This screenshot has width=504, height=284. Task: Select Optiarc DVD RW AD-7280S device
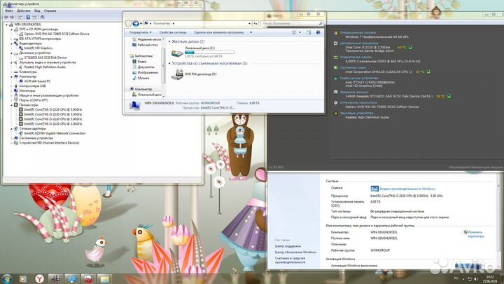pyautogui.click(x=57, y=34)
